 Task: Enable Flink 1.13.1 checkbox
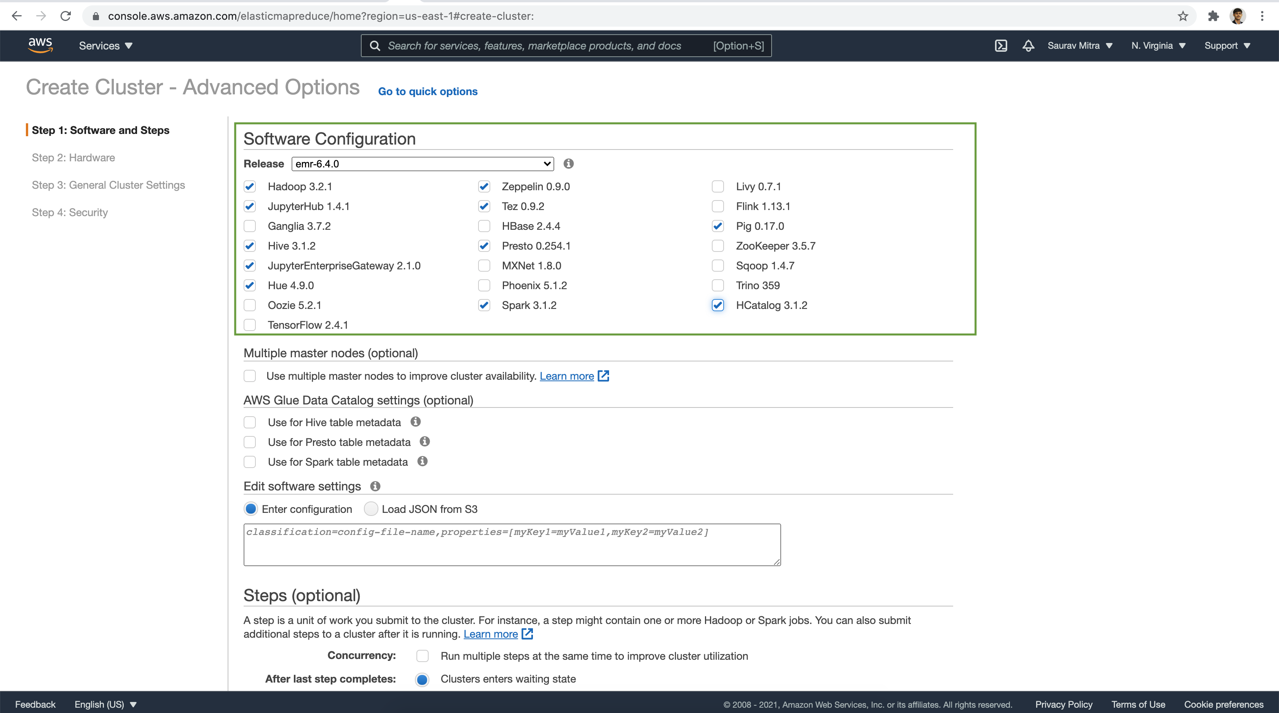(x=718, y=207)
